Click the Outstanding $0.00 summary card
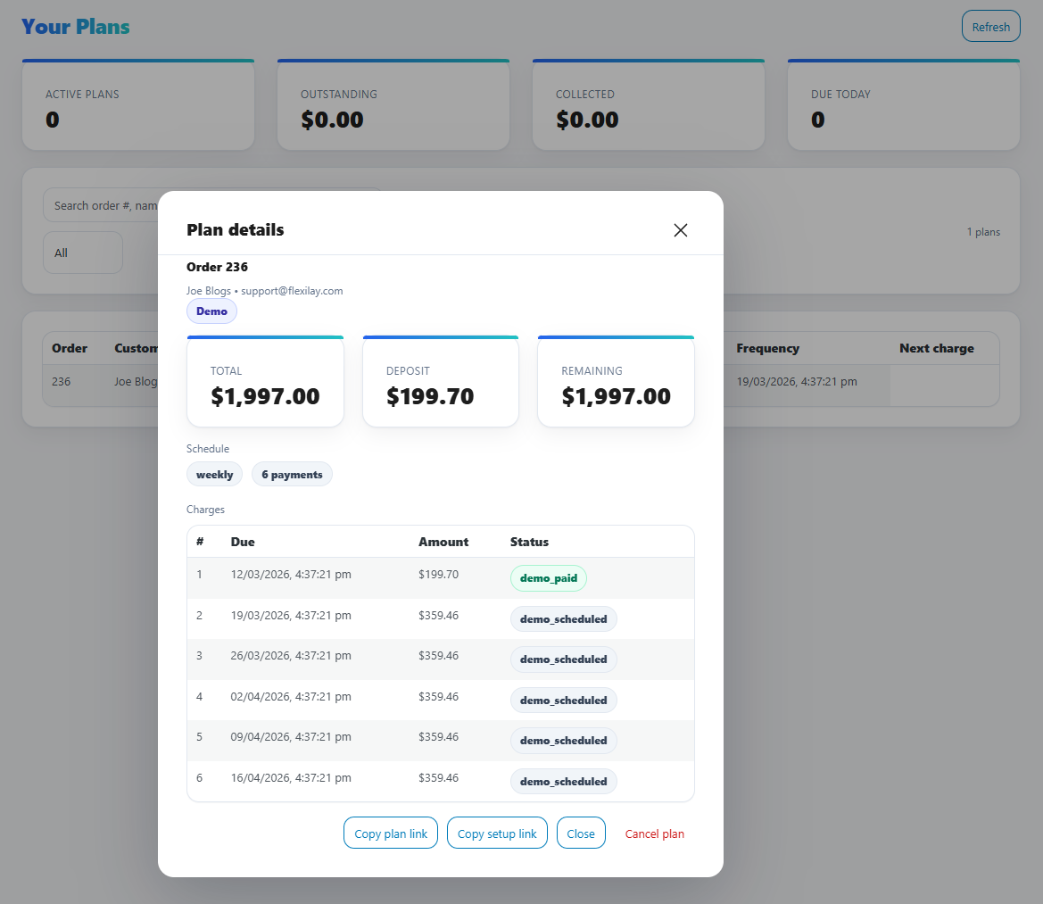Viewport: 1043px width, 904px height. point(393,105)
